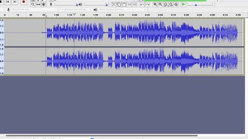Click the device toolbar speaker icon
248x139 pixels.
click(x=95, y=10)
